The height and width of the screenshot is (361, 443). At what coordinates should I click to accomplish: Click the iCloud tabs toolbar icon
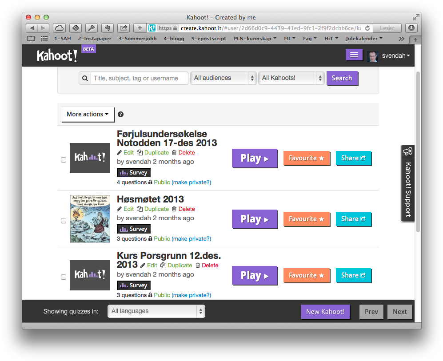pyautogui.click(x=60, y=28)
